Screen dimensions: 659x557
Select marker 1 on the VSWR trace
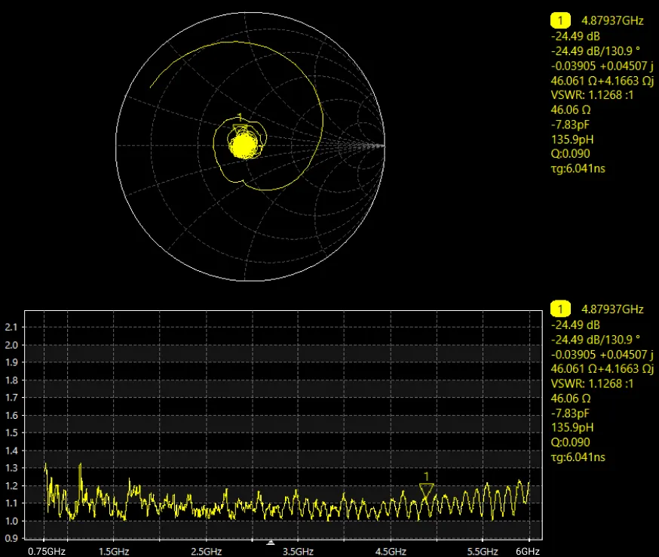pos(426,491)
